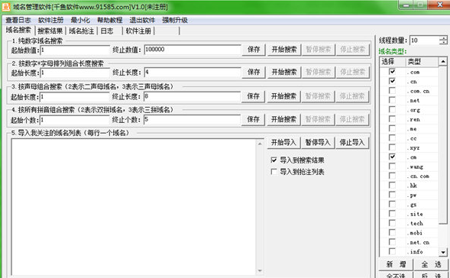Click the fish app icon in title bar
This screenshot has width=450, height=278.
[6, 6]
